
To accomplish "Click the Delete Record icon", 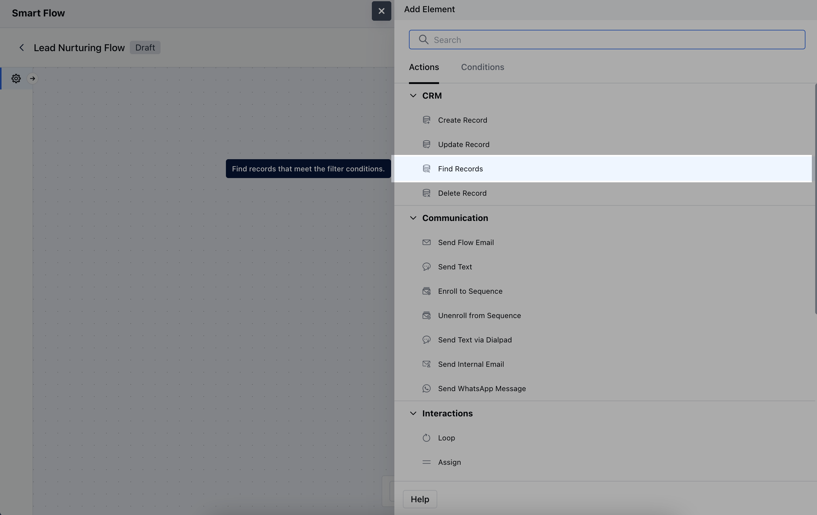I will pyautogui.click(x=427, y=193).
